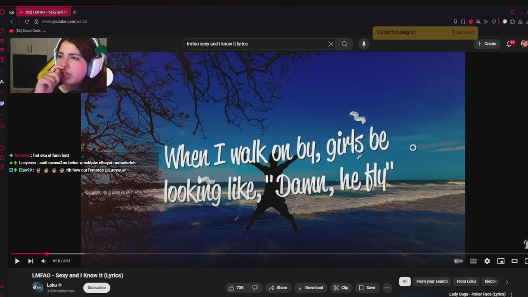This screenshot has width=528, height=297.
Task: Click the YouTube search magnifier button
Action: [344, 44]
